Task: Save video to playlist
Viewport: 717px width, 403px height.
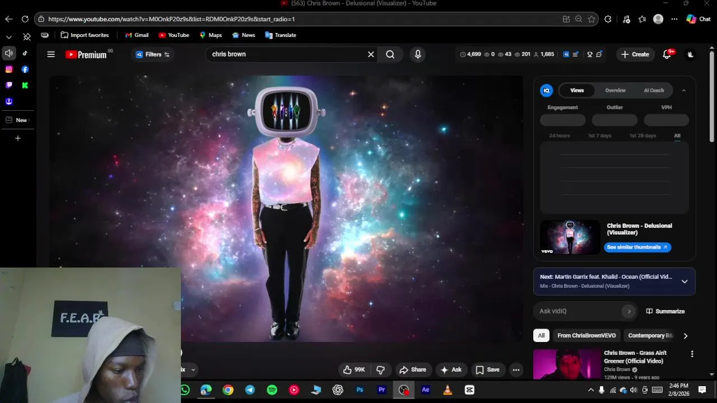Action: tap(487, 369)
